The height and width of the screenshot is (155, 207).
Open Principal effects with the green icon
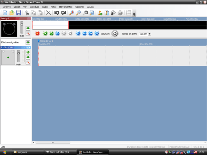point(28,28)
